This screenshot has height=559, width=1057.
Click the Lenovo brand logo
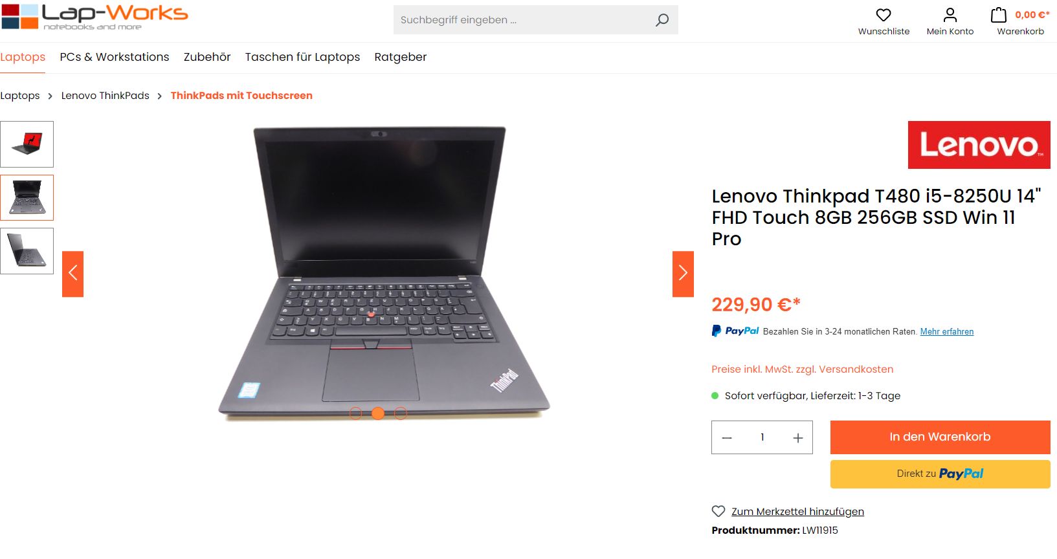pos(979,145)
